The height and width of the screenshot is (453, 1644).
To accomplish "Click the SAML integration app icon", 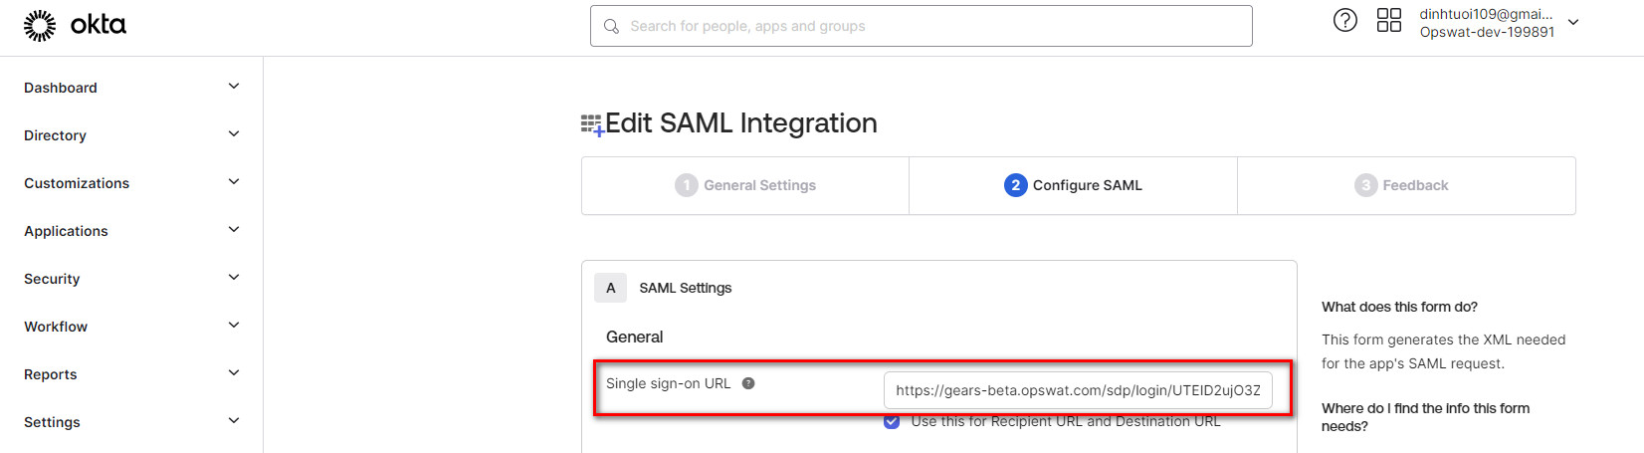I will (592, 124).
